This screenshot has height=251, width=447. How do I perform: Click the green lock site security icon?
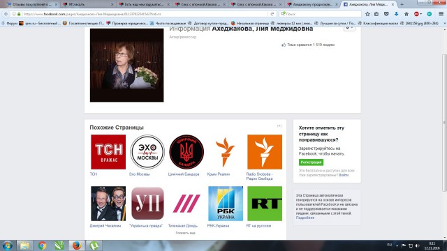[x=19, y=14]
